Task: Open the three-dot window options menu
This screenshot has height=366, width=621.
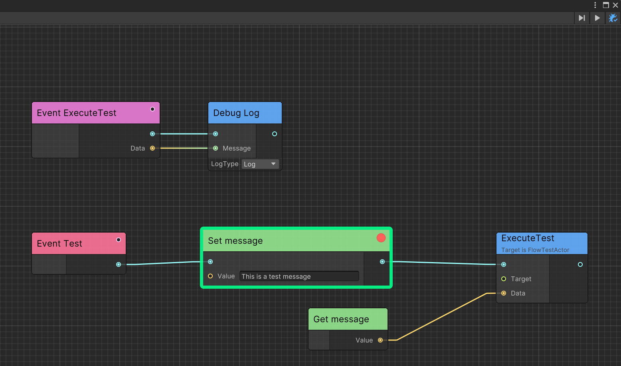Action: (595, 5)
